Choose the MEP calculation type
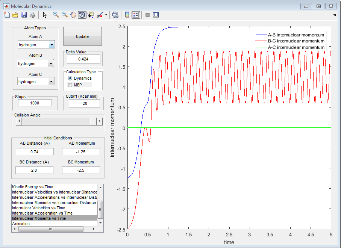Viewport: 341px width, 248px height. click(x=70, y=85)
